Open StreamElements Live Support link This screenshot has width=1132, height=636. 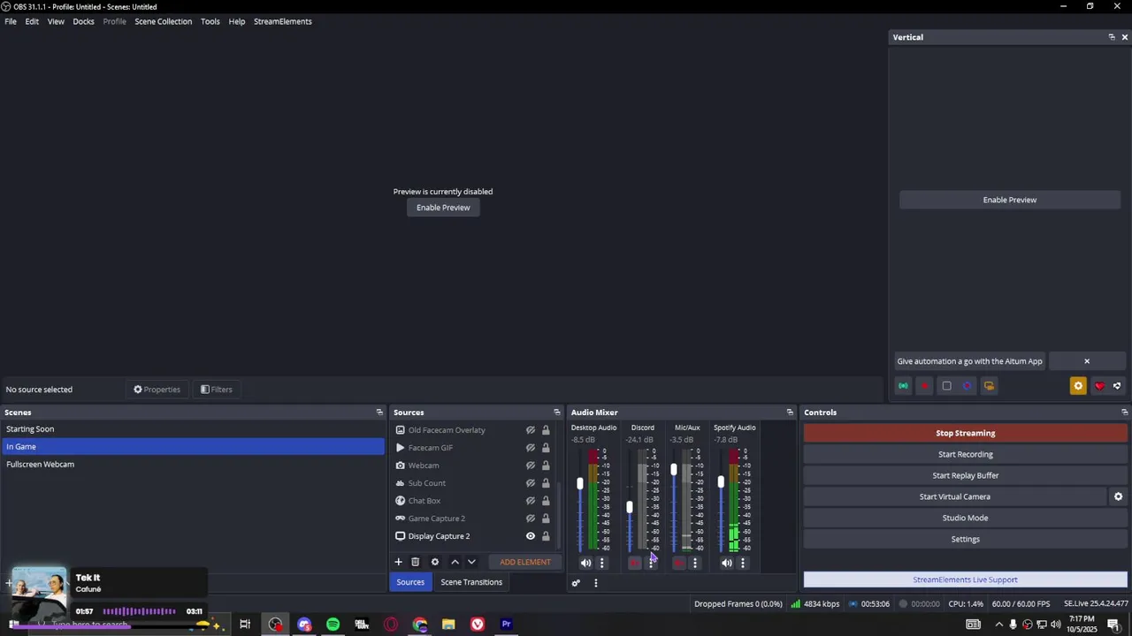click(965, 579)
